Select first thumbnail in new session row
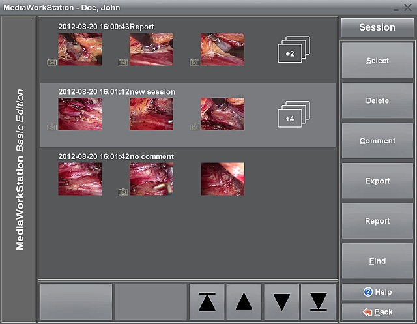 (x=80, y=114)
